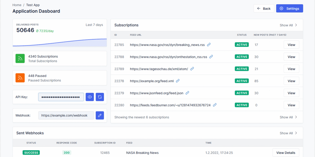This screenshot has width=315, height=157.
Task: Reveal API key with eye icon
Action: point(90,97)
